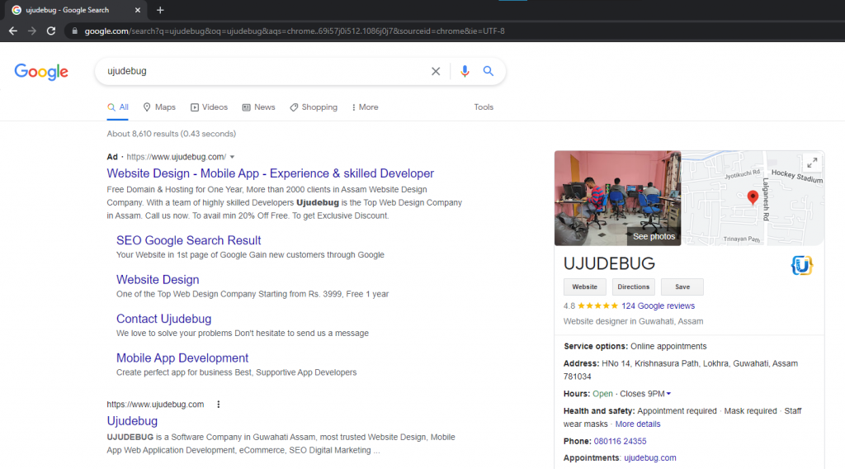Open the Ujudebug organic result title
The image size is (845, 469).
click(x=132, y=421)
